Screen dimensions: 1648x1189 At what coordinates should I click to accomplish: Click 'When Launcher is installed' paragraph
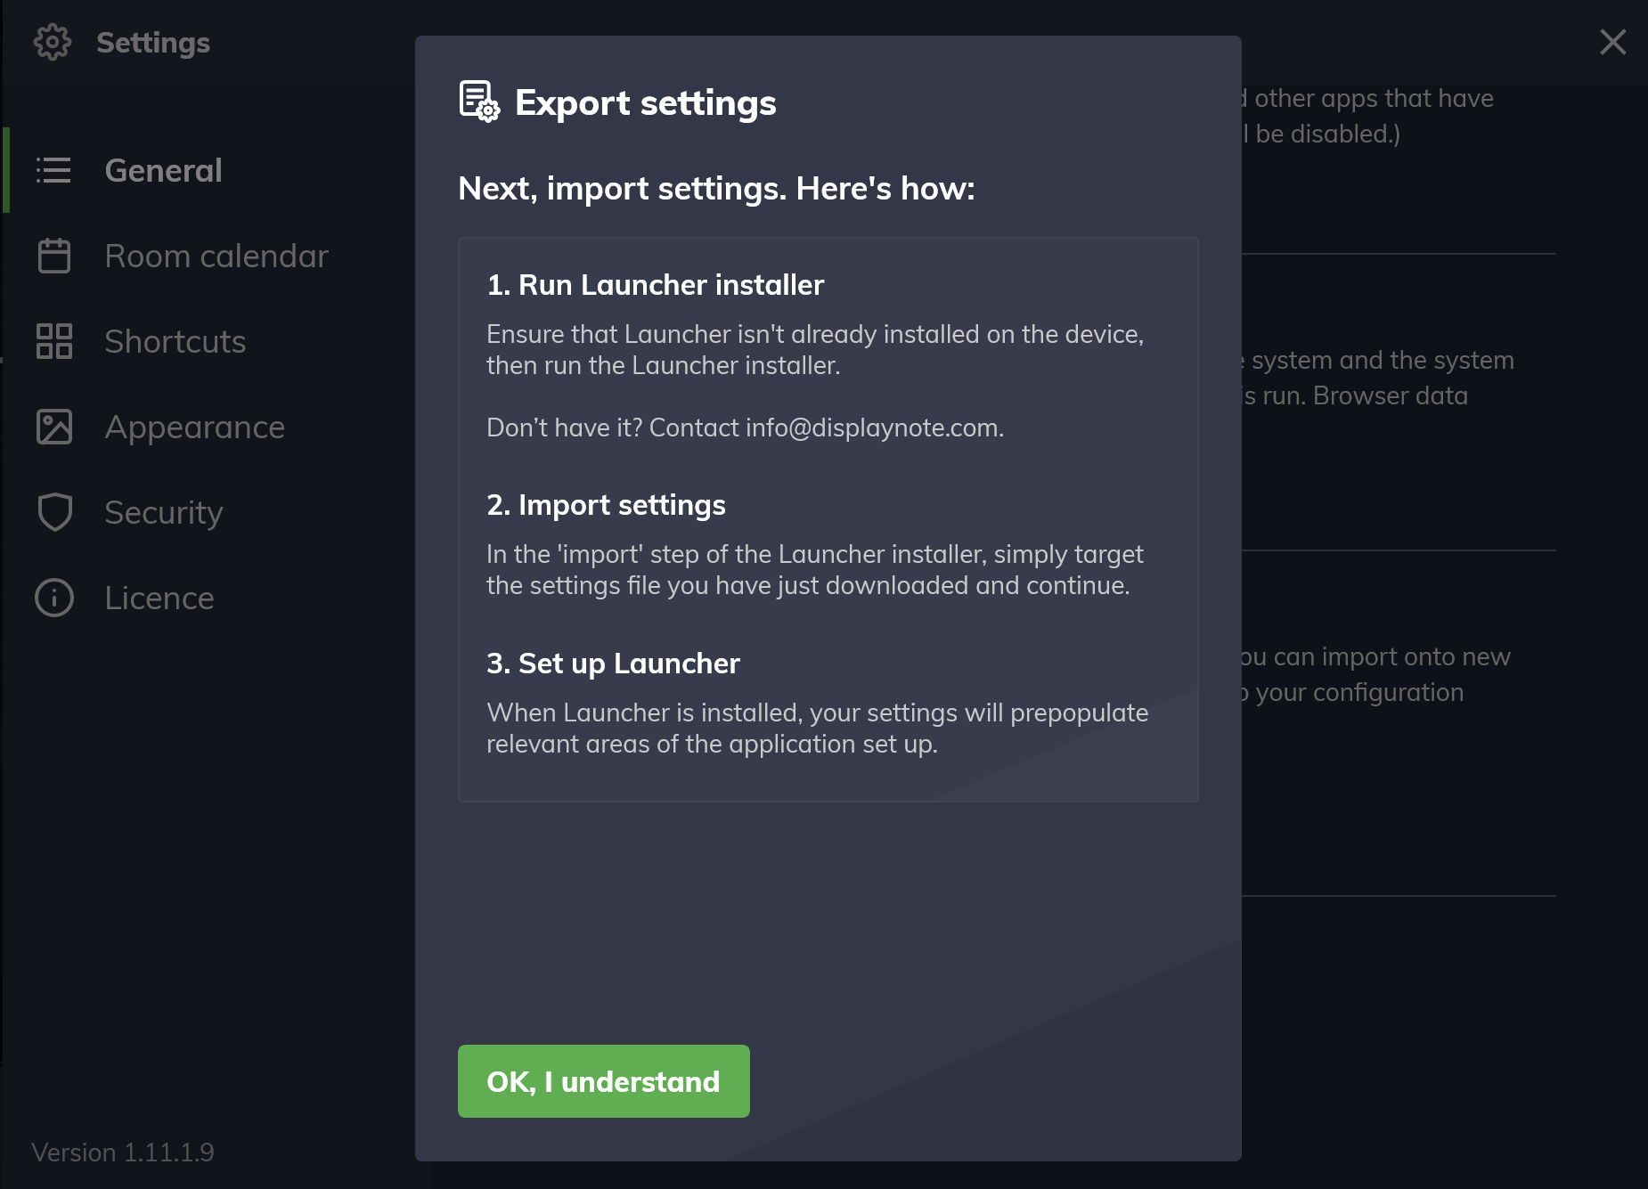818,729
